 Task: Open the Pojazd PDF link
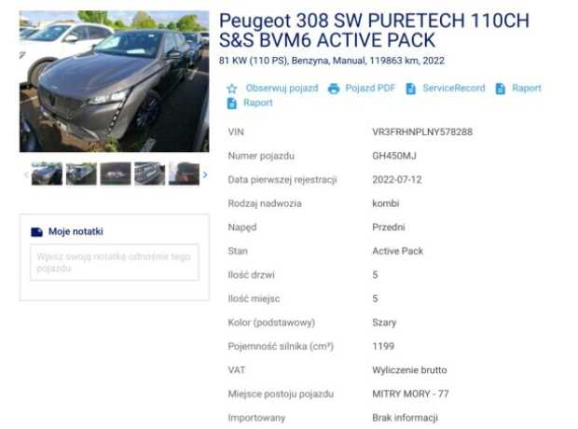[x=370, y=89]
